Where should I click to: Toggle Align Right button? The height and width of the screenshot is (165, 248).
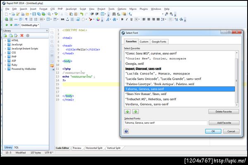(x=153, y=19)
